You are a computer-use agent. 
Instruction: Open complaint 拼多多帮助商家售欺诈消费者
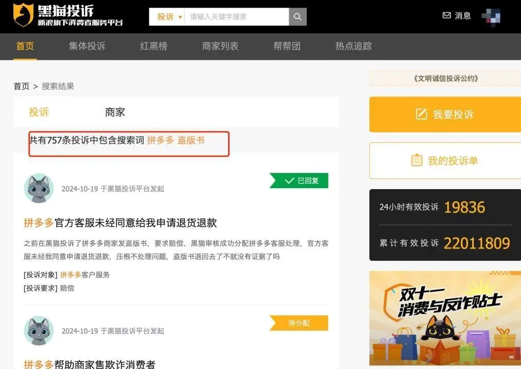click(90, 364)
